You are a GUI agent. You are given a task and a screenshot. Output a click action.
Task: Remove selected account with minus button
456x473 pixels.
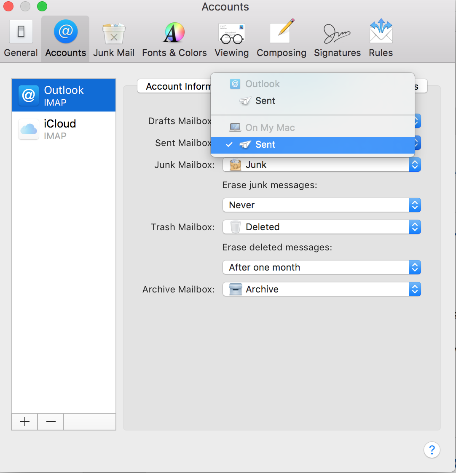(51, 421)
